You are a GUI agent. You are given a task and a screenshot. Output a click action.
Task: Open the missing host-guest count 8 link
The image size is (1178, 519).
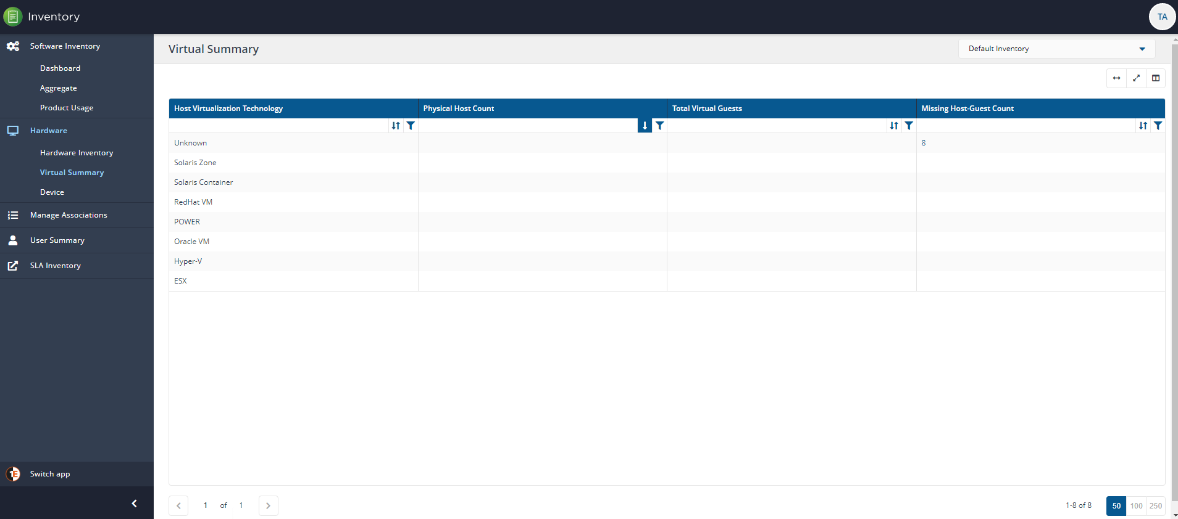coord(924,143)
